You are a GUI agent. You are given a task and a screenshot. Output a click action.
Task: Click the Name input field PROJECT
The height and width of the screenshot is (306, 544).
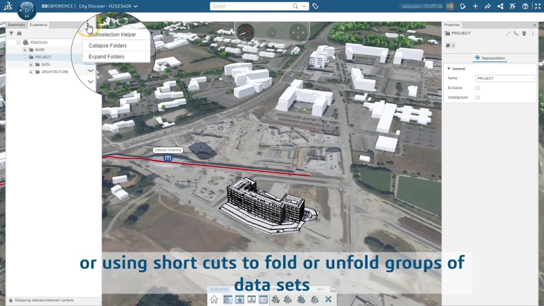click(505, 78)
